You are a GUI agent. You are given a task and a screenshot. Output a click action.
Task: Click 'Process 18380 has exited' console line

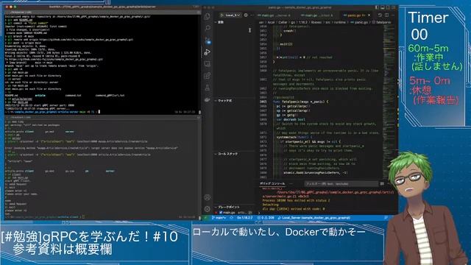click(296, 200)
